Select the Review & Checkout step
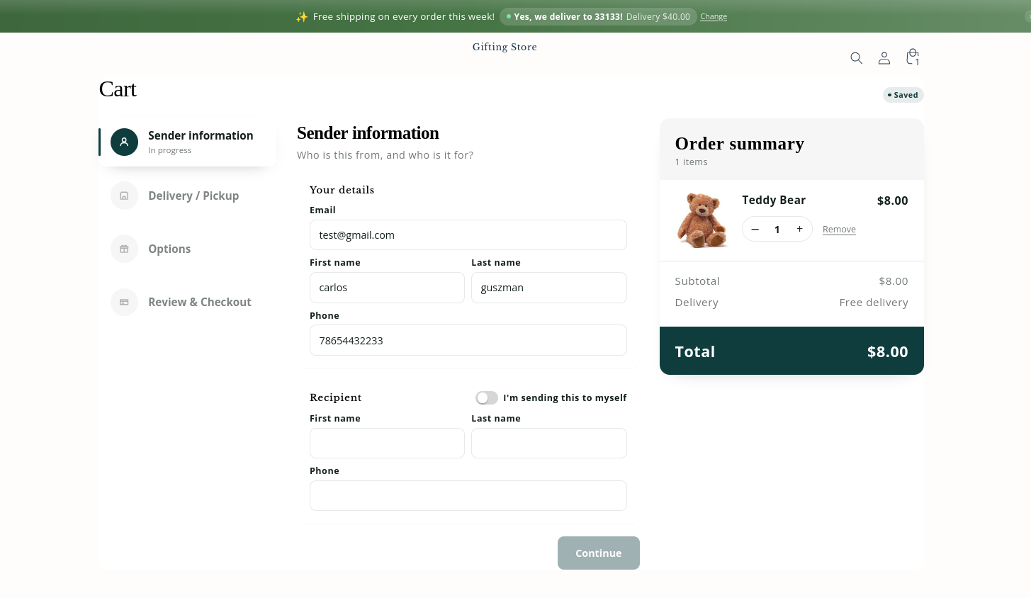The height and width of the screenshot is (598, 1031). [x=187, y=302]
